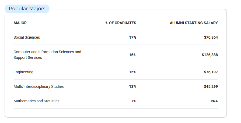Click the 17% graduates value
Image resolution: width=241 pixels, height=123 pixels.
click(x=132, y=37)
